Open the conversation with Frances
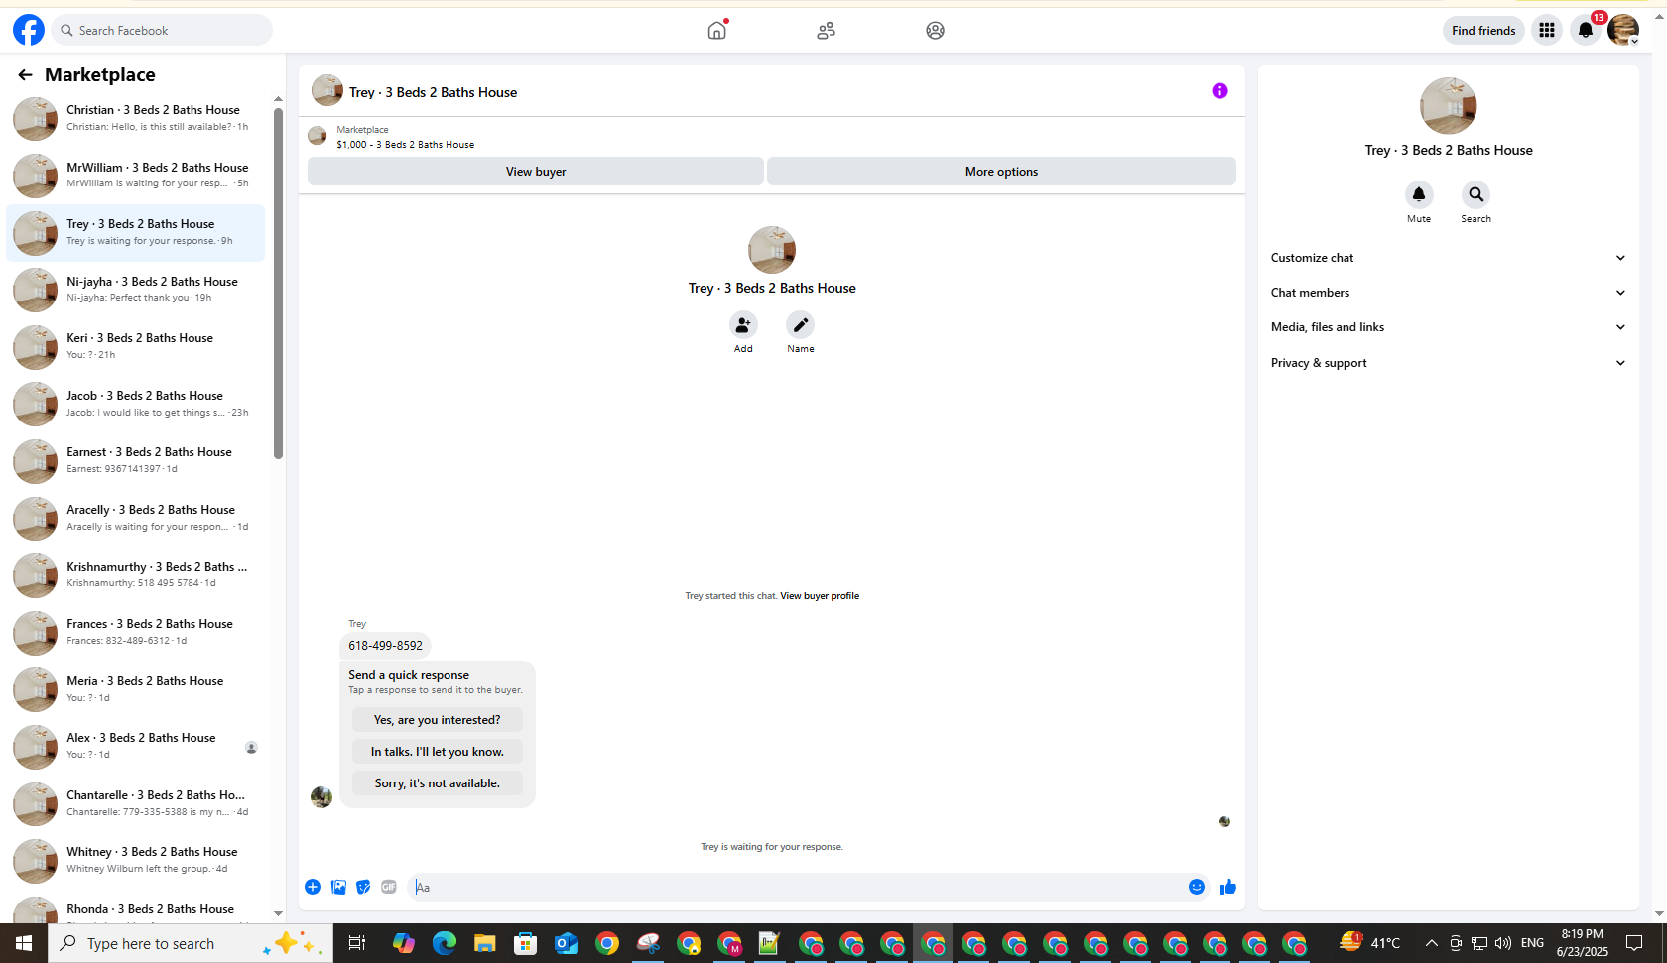 (x=136, y=633)
